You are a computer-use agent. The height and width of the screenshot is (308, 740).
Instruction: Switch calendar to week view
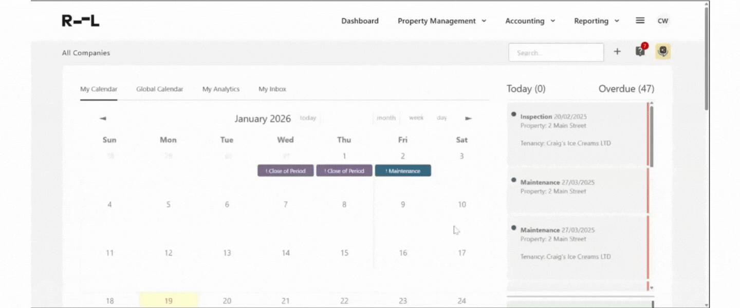416,118
